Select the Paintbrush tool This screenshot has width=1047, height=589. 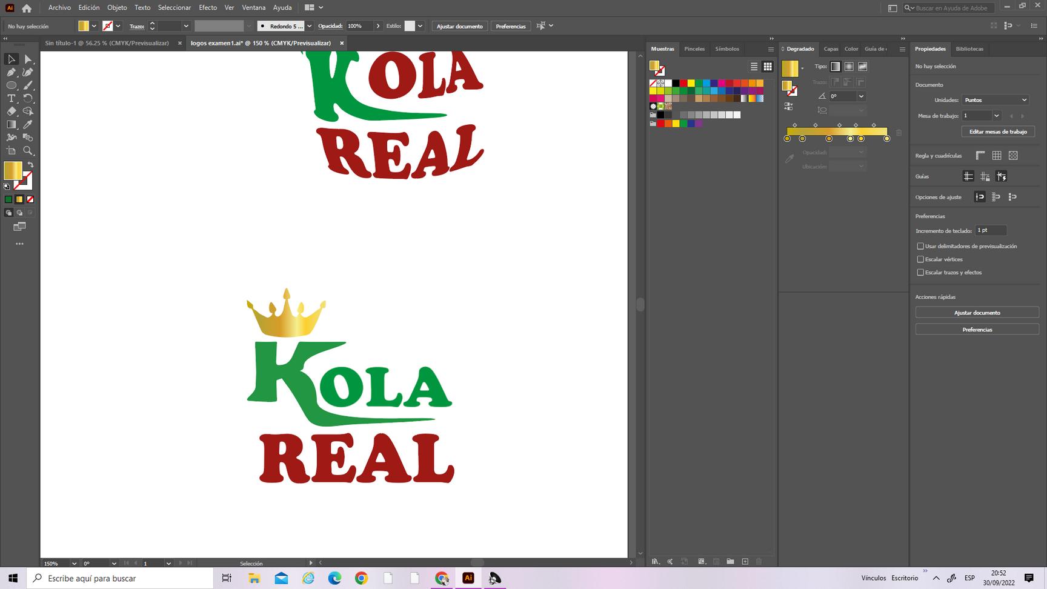pos(28,85)
